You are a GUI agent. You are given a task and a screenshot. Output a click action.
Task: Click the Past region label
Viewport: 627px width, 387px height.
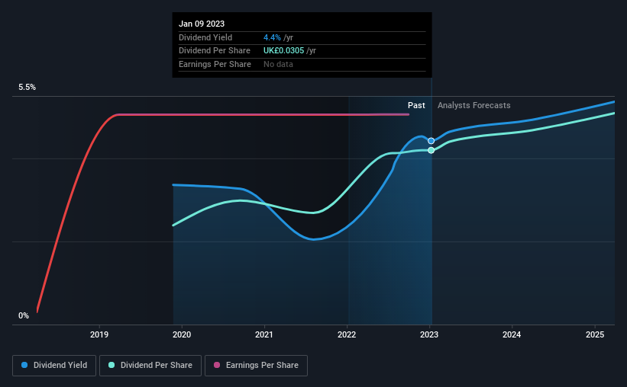coord(416,105)
